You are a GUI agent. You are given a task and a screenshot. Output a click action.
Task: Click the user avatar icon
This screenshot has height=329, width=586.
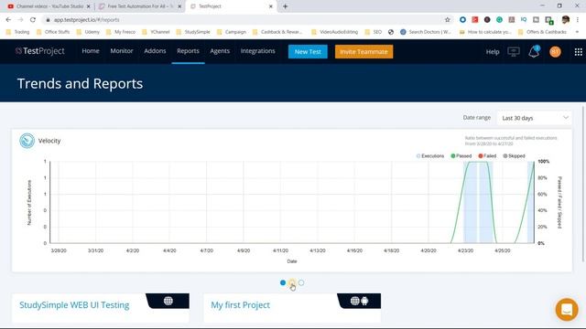click(x=555, y=52)
